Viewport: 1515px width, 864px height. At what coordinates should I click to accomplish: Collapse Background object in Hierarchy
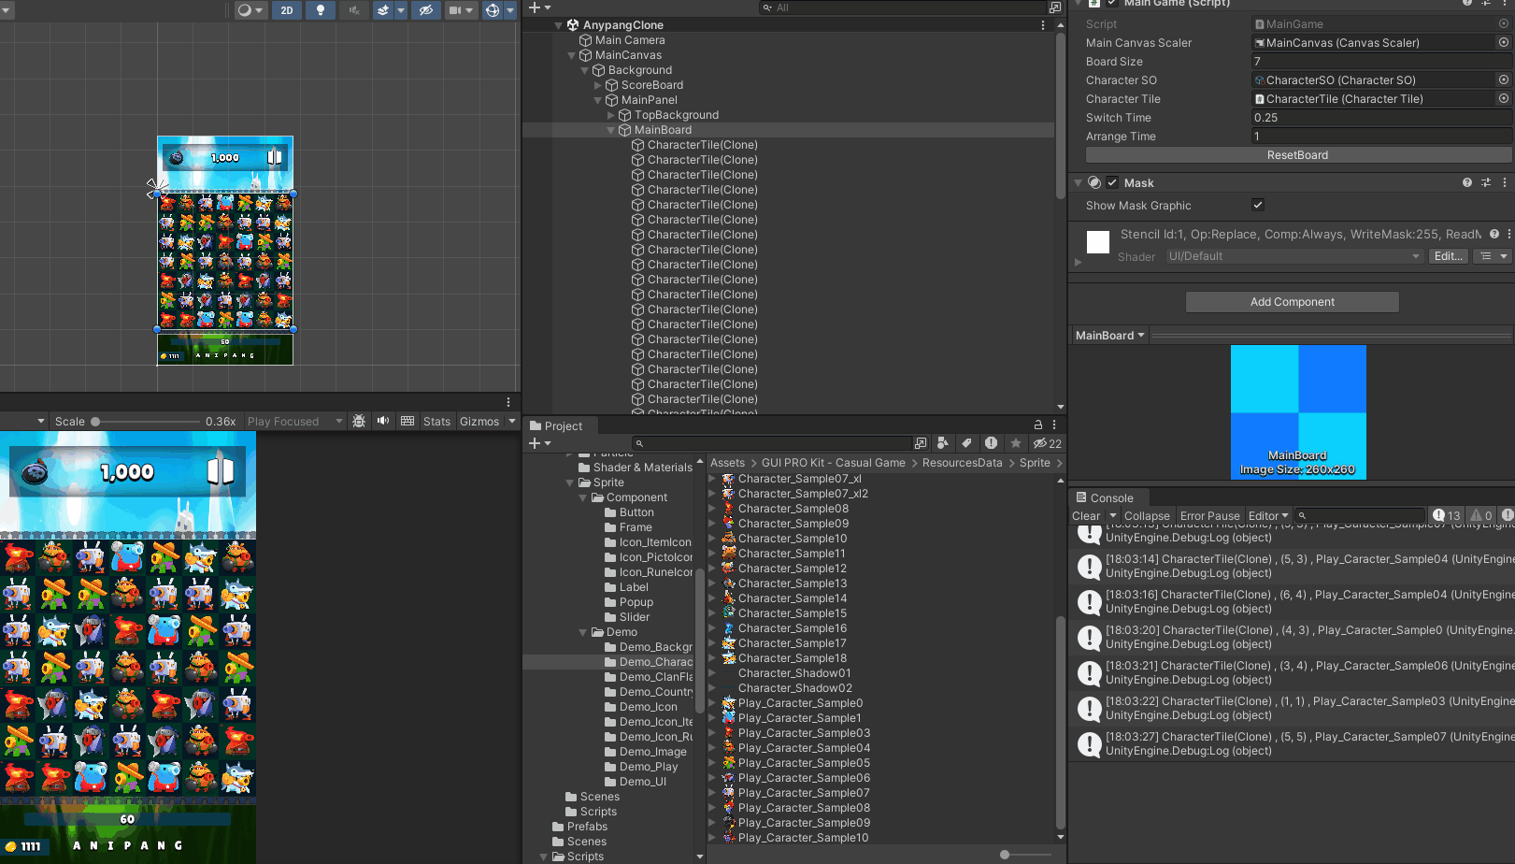[x=585, y=70]
